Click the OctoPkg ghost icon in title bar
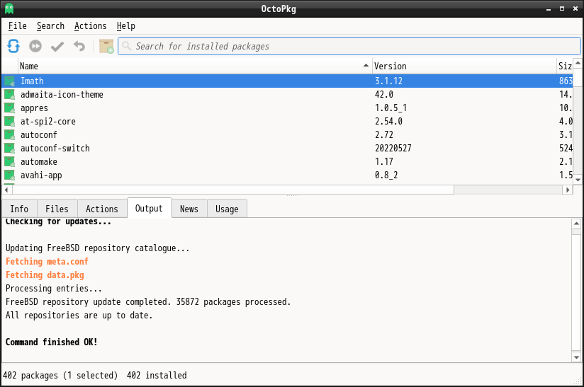Image resolution: width=584 pixels, height=387 pixels. pos(9,8)
